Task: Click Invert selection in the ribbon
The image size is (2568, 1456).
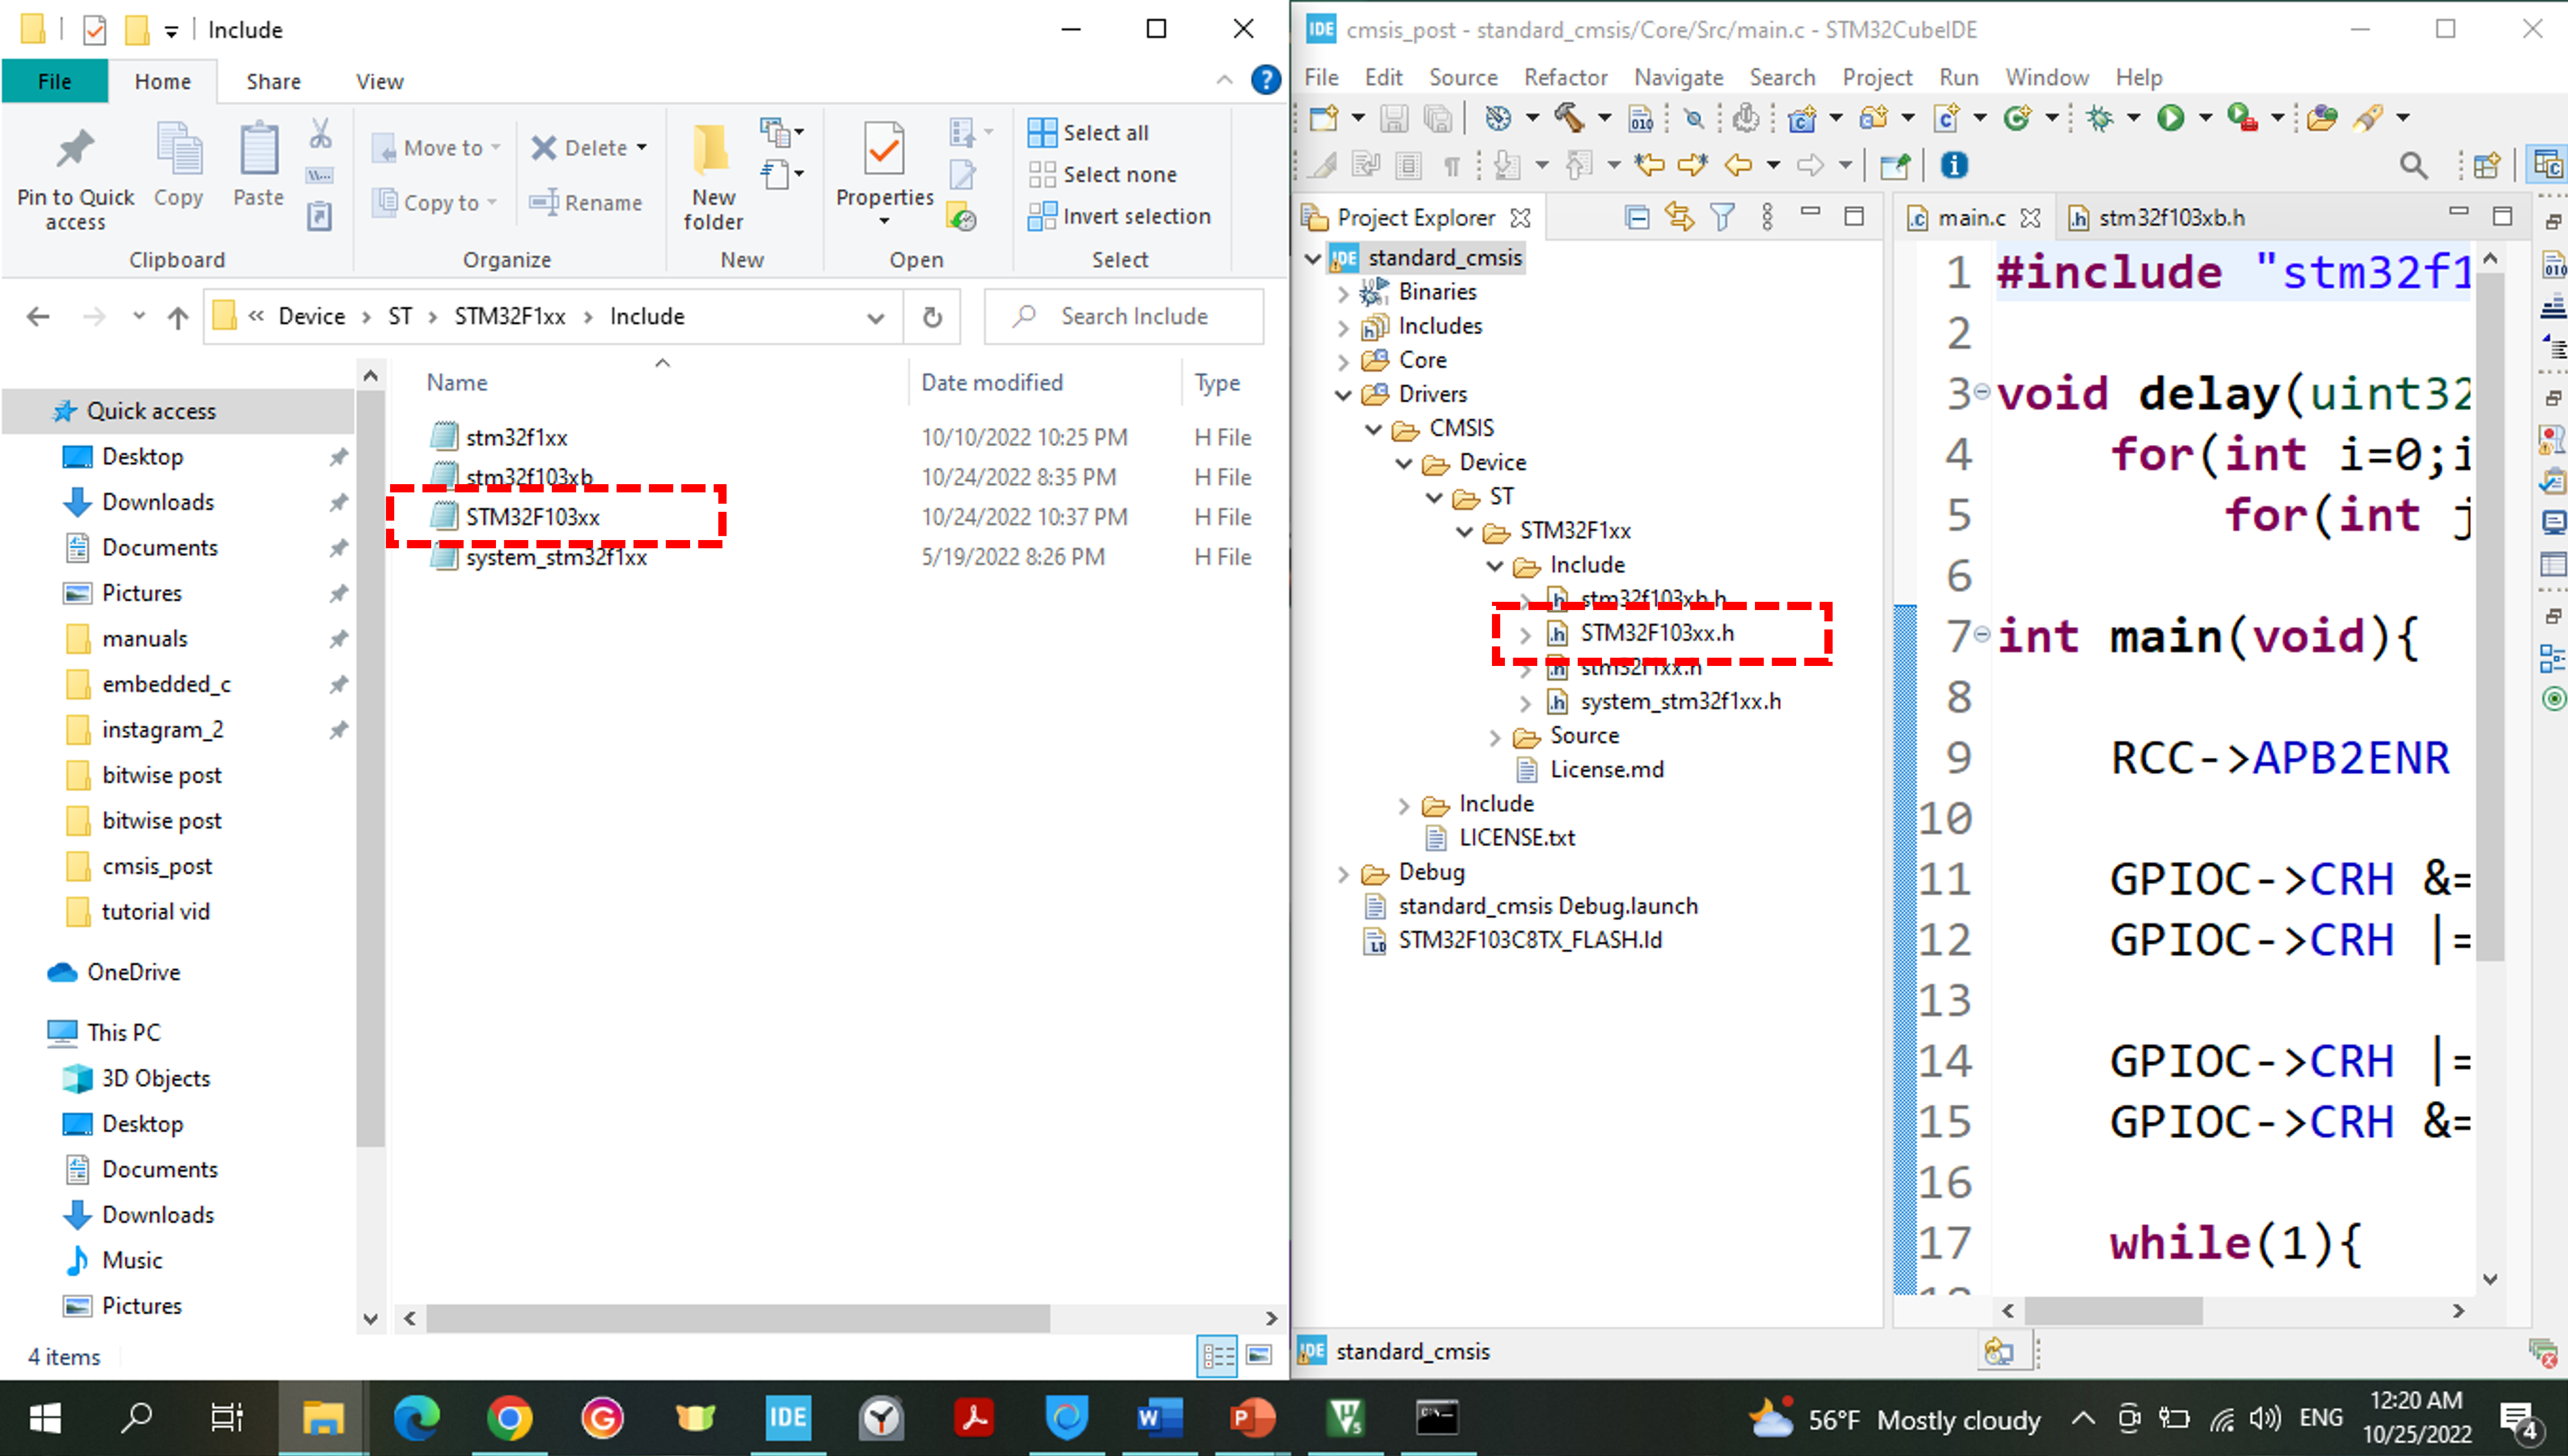Action: [1119, 216]
